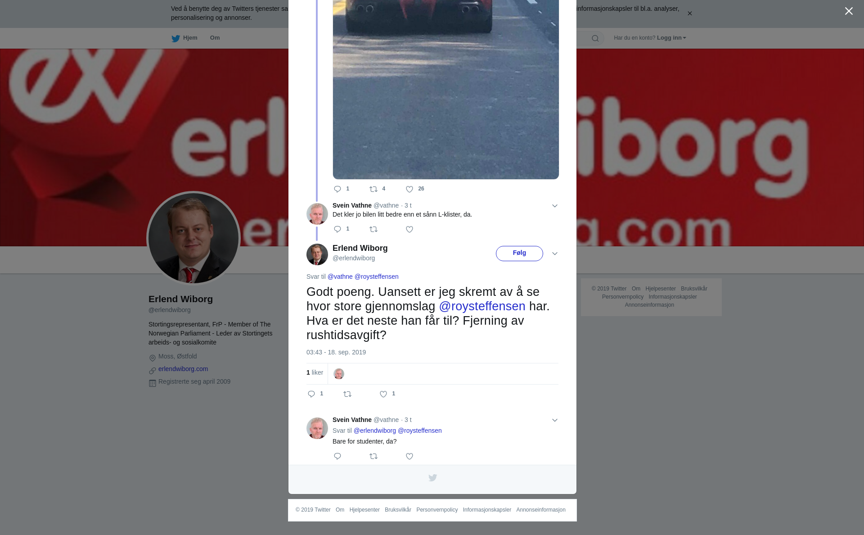Close the tweet overlay
The width and height of the screenshot is (864, 535).
click(849, 11)
